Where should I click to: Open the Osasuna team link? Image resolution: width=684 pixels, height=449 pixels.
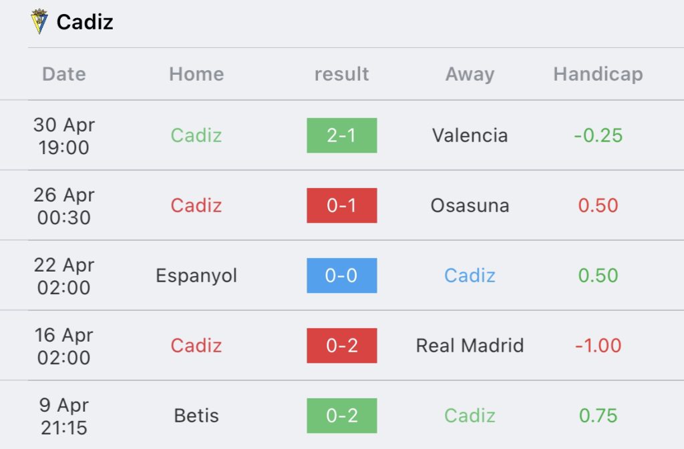(470, 205)
